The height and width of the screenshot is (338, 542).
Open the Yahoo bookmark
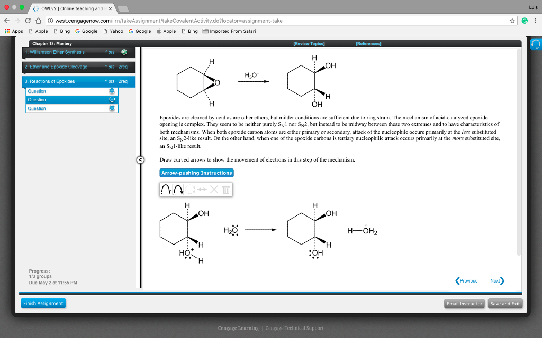tap(113, 31)
